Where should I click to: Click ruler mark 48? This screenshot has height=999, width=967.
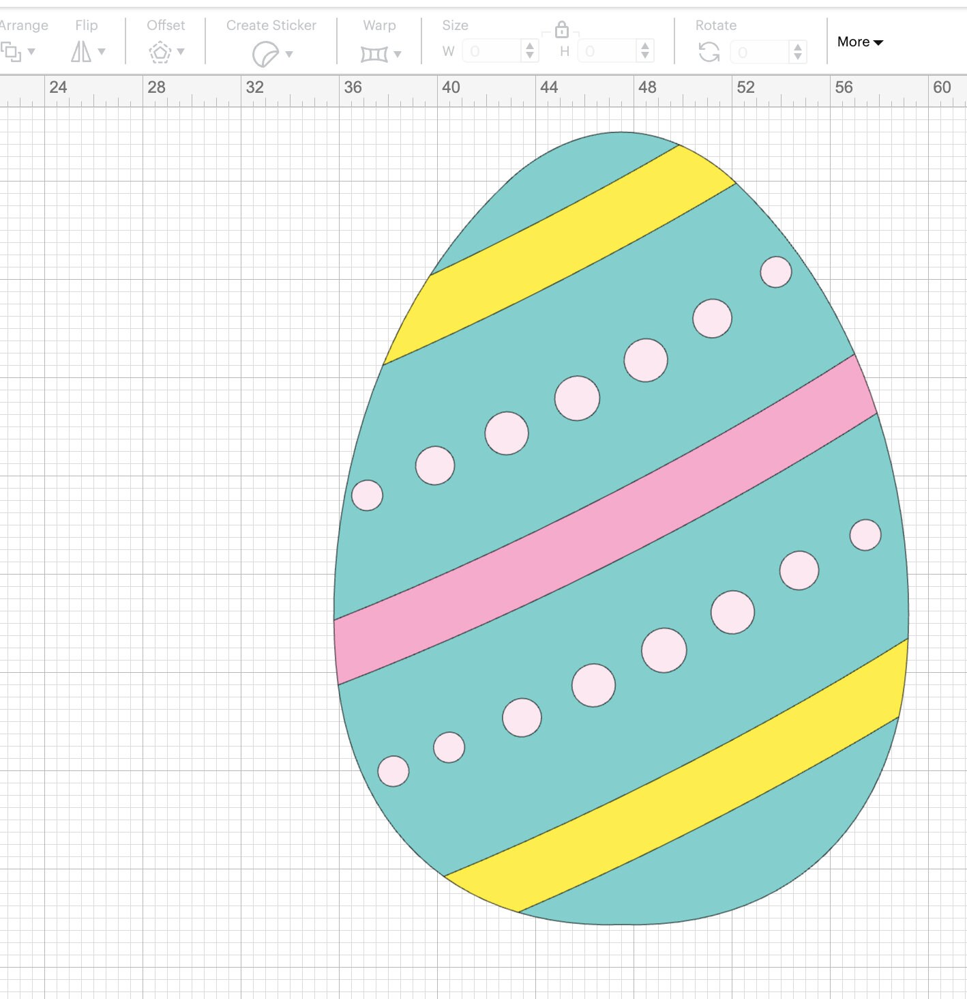647,87
